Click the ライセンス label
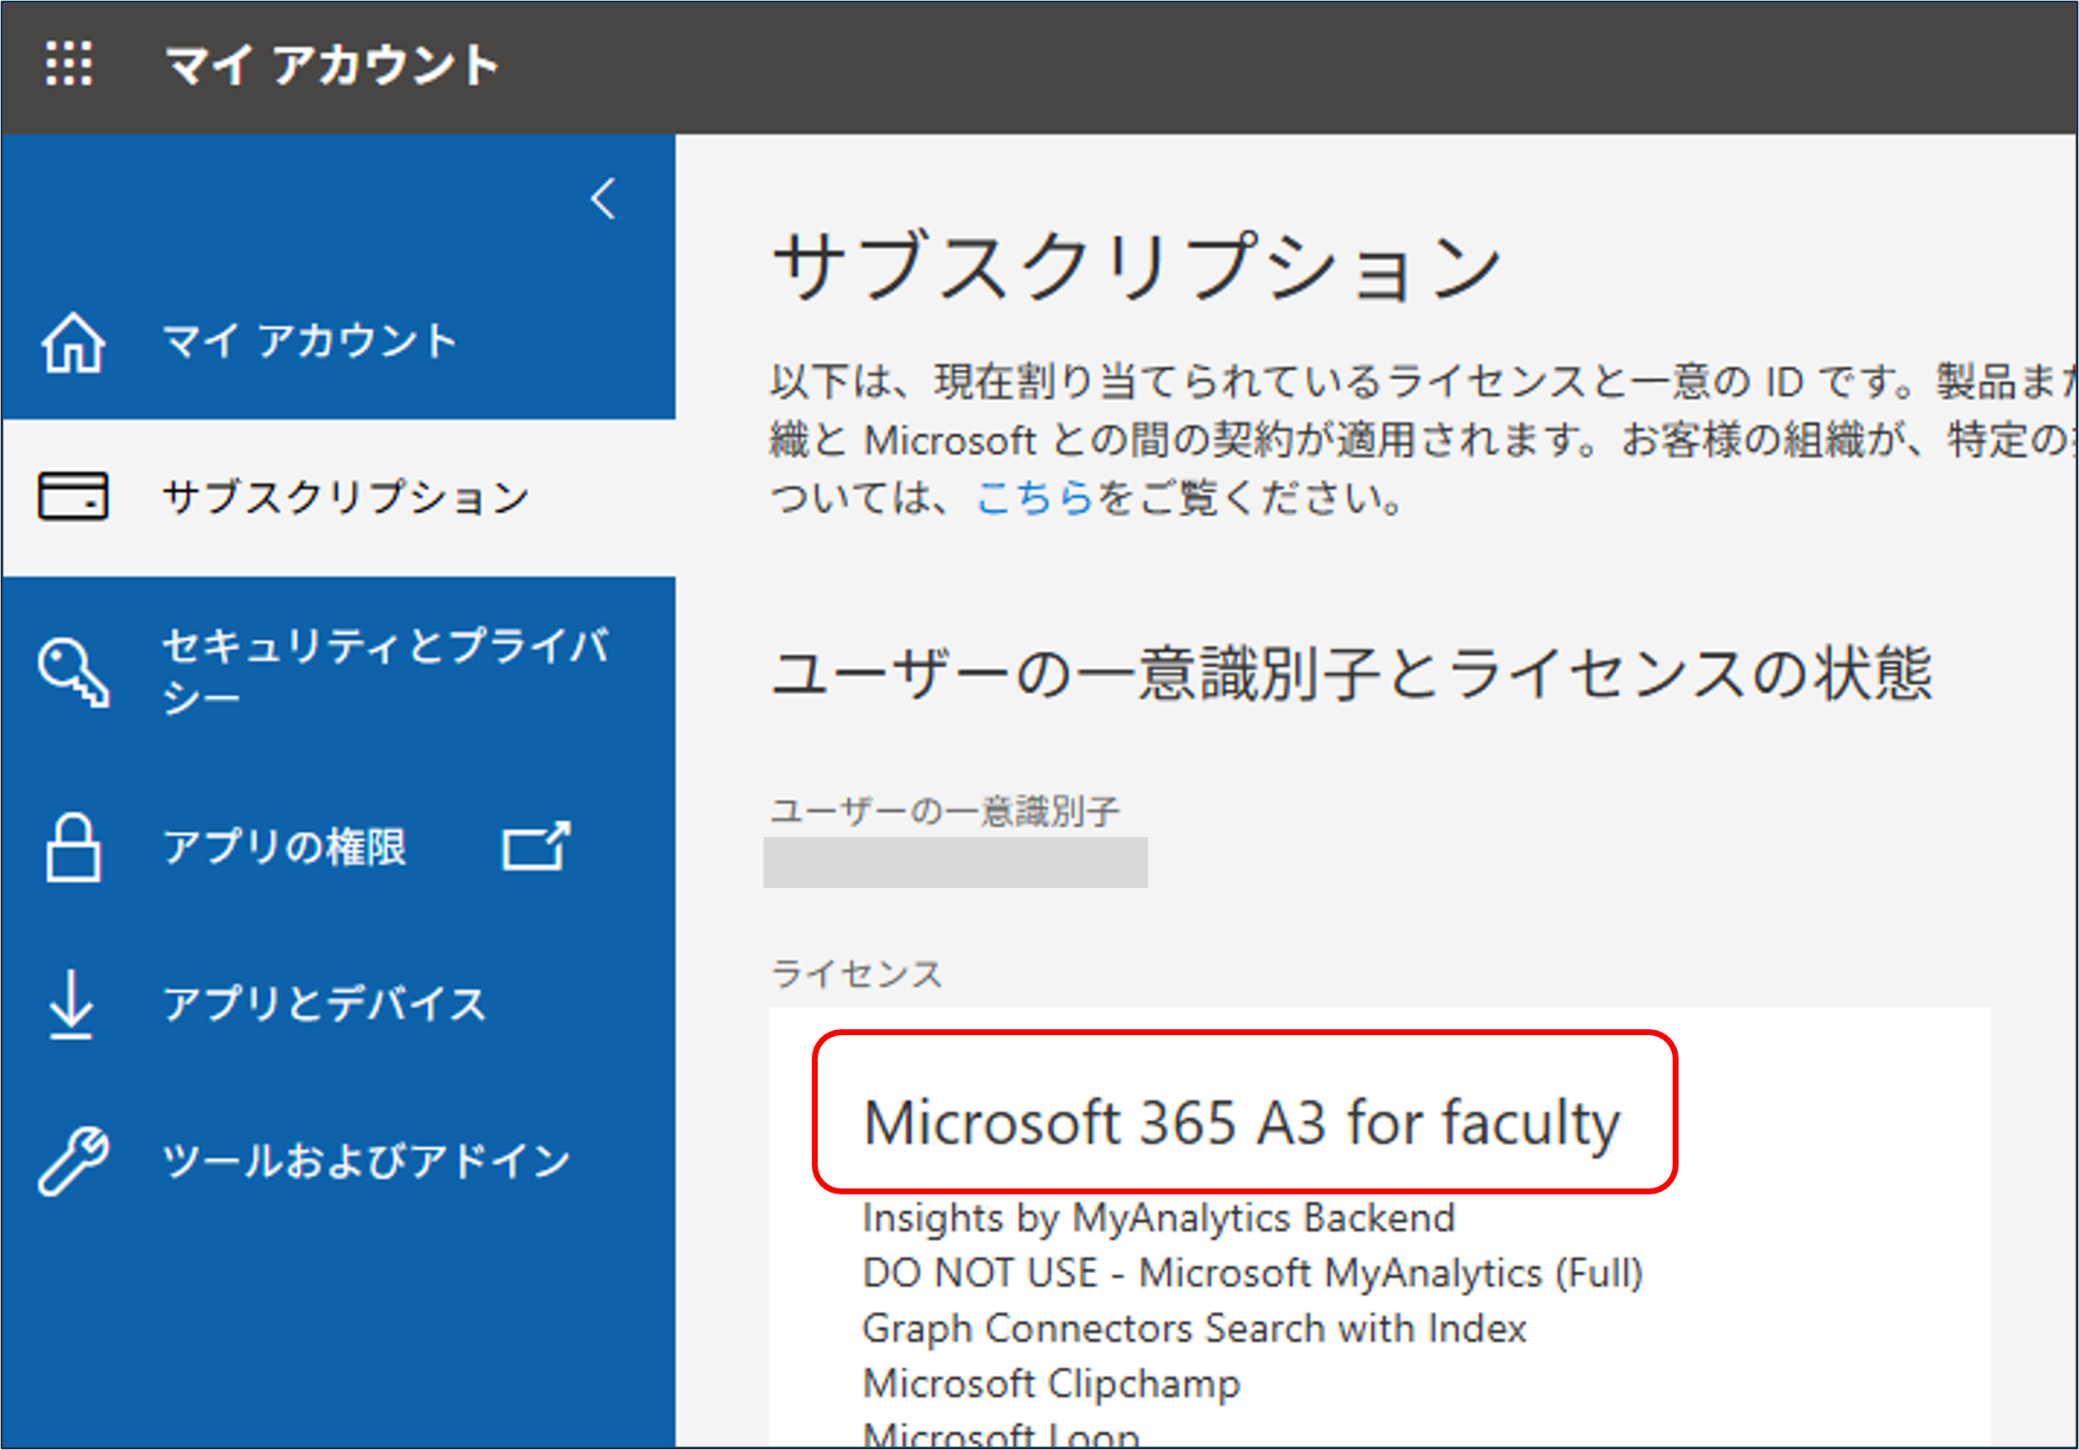 [857, 974]
